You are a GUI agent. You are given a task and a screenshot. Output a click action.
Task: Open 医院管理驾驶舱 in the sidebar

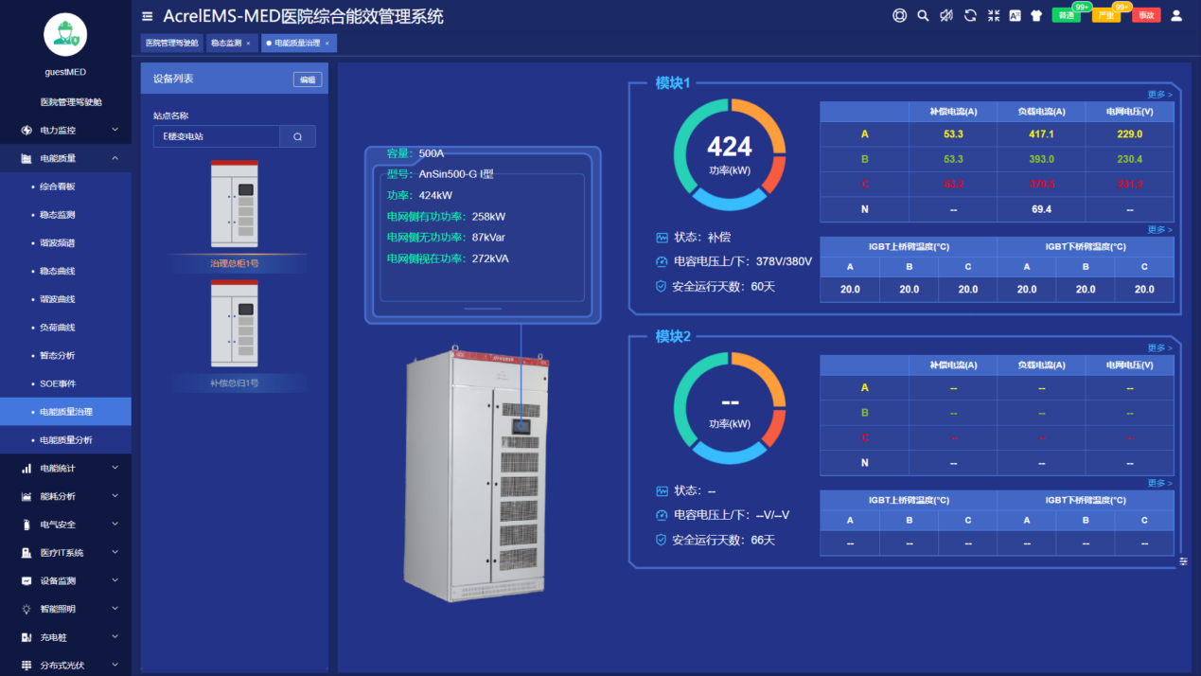[x=71, y=101]
